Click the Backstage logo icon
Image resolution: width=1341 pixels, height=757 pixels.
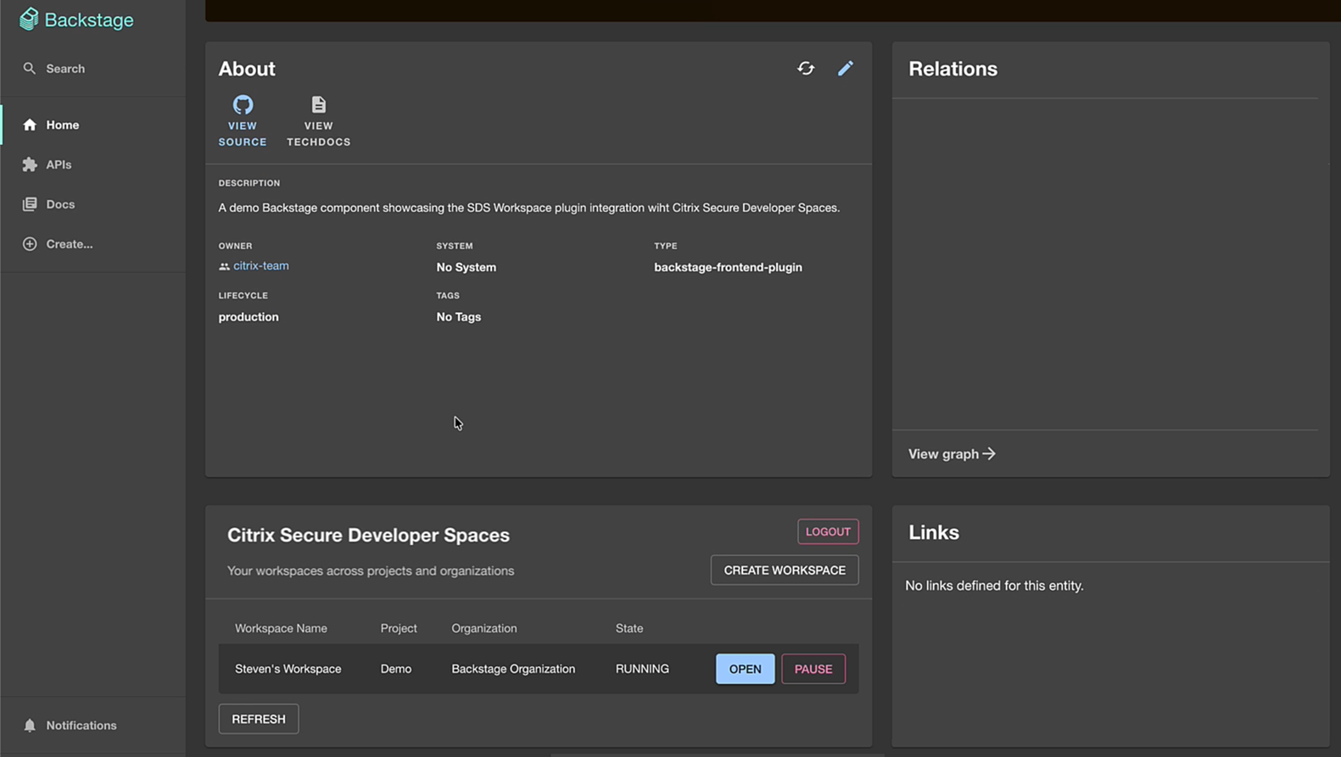point(29,19)
